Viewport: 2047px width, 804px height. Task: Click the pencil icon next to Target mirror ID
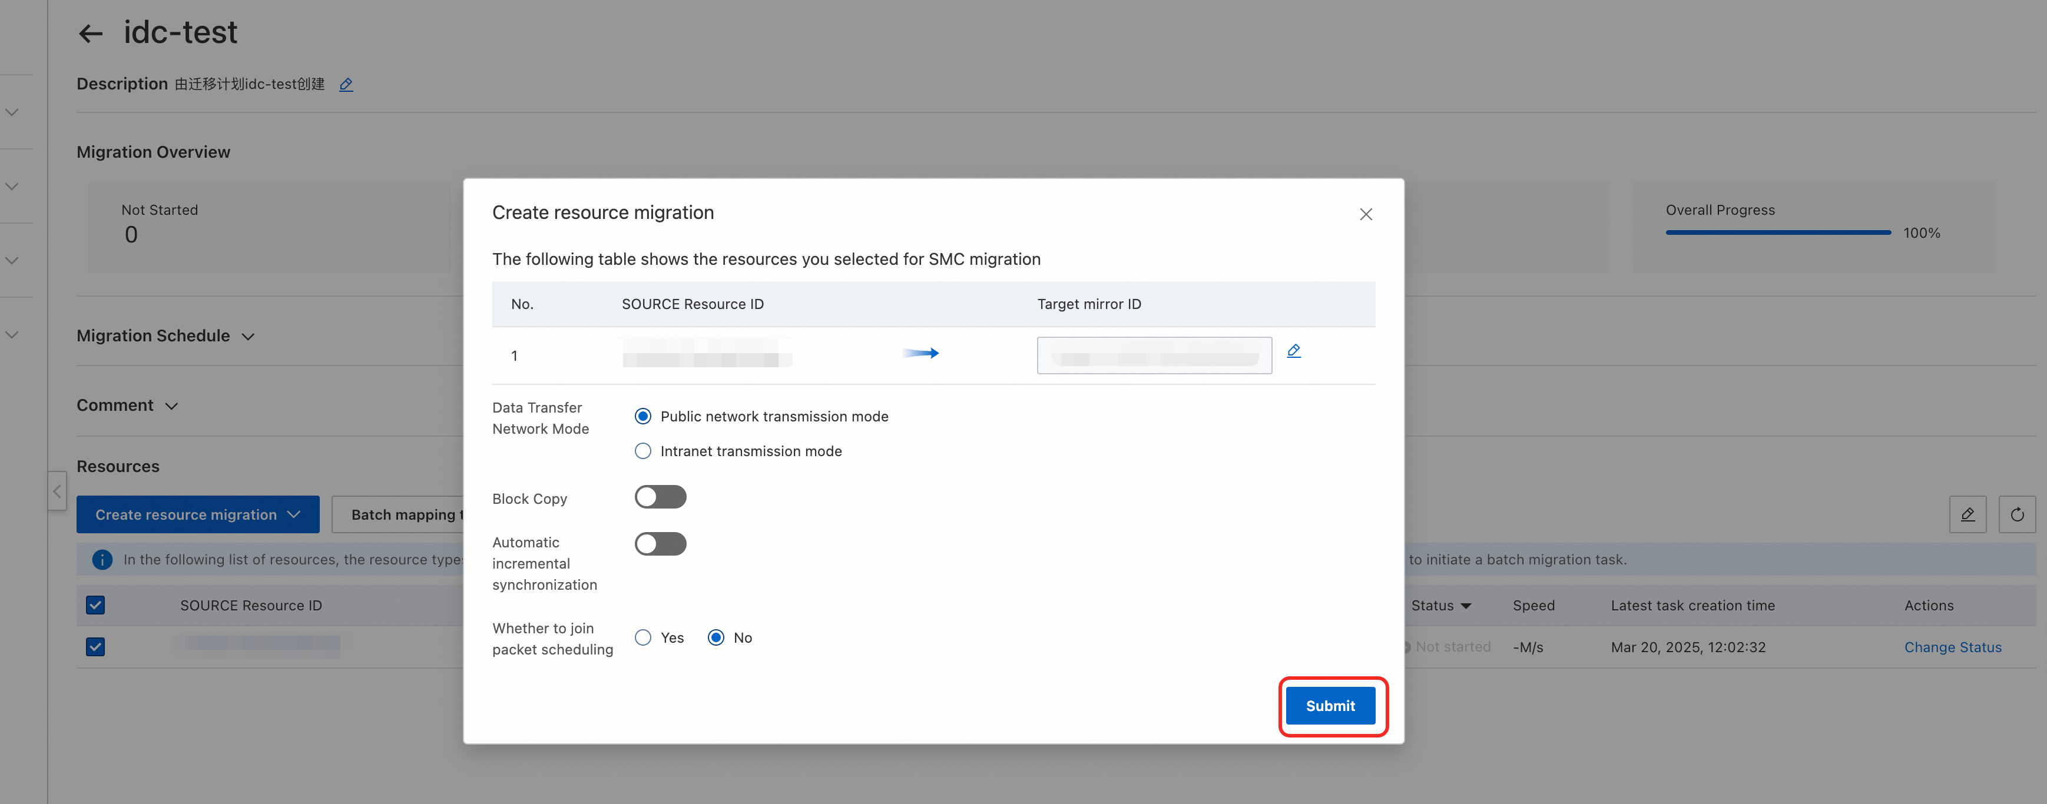pyautogui.click(x=1293, y=350)
